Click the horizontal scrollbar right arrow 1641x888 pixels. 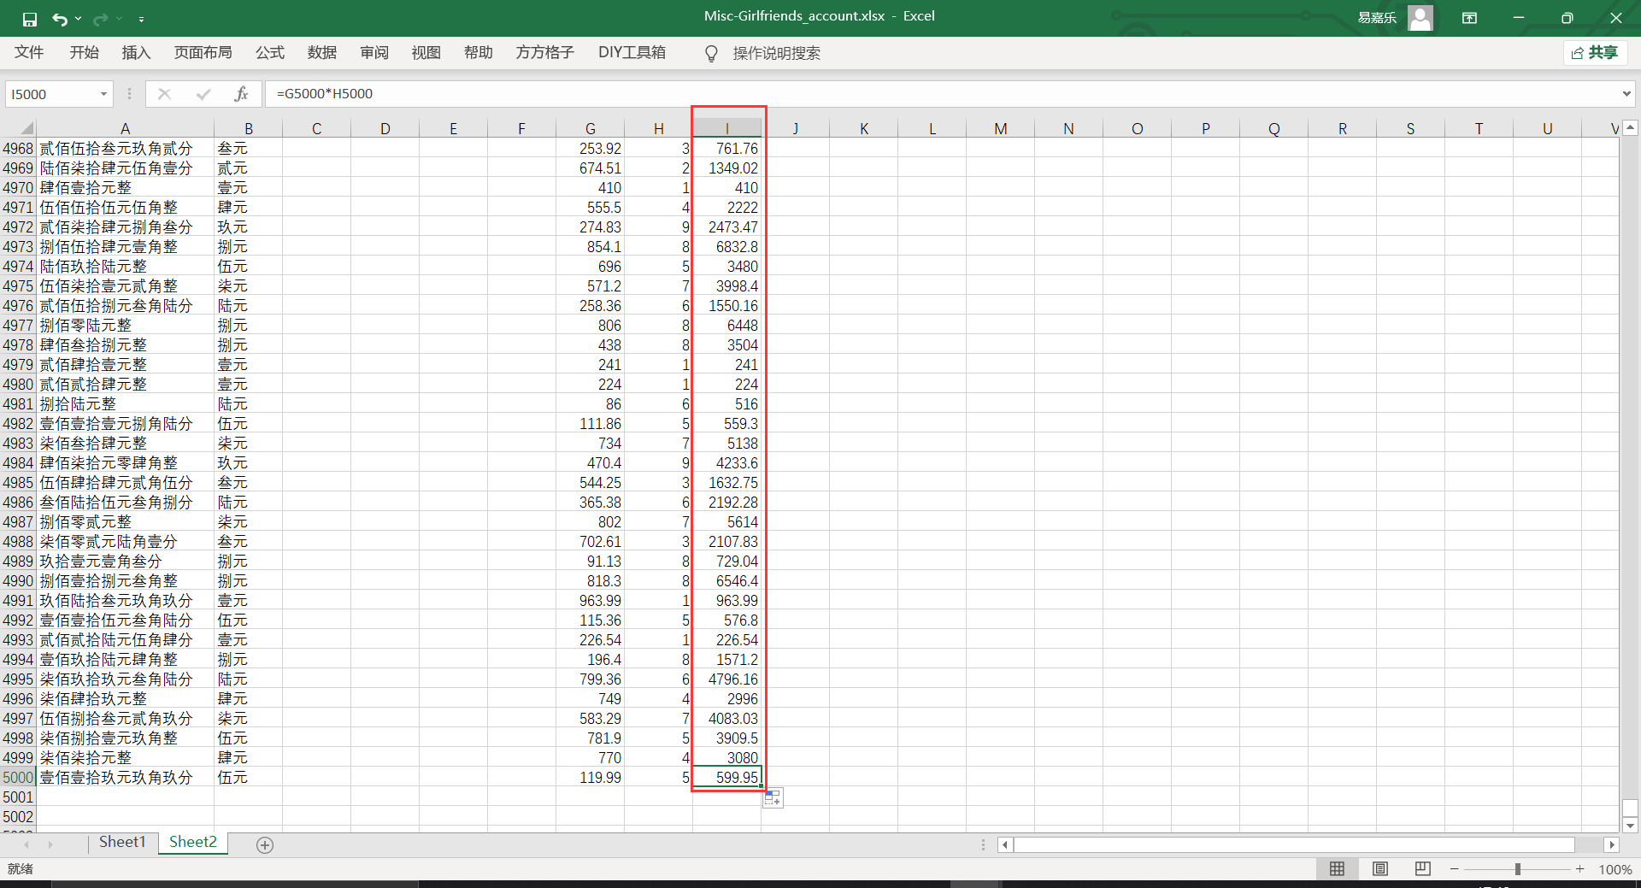[1611, 845]
